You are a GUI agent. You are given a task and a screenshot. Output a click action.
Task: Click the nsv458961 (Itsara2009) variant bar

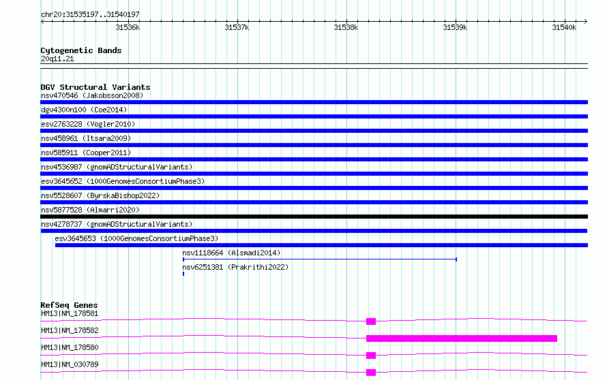(x=314, y=145)
